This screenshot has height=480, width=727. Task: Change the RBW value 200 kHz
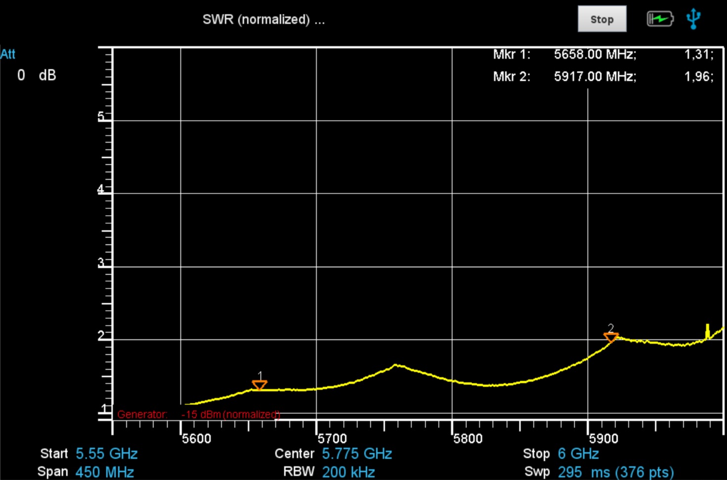pos(348,472)
